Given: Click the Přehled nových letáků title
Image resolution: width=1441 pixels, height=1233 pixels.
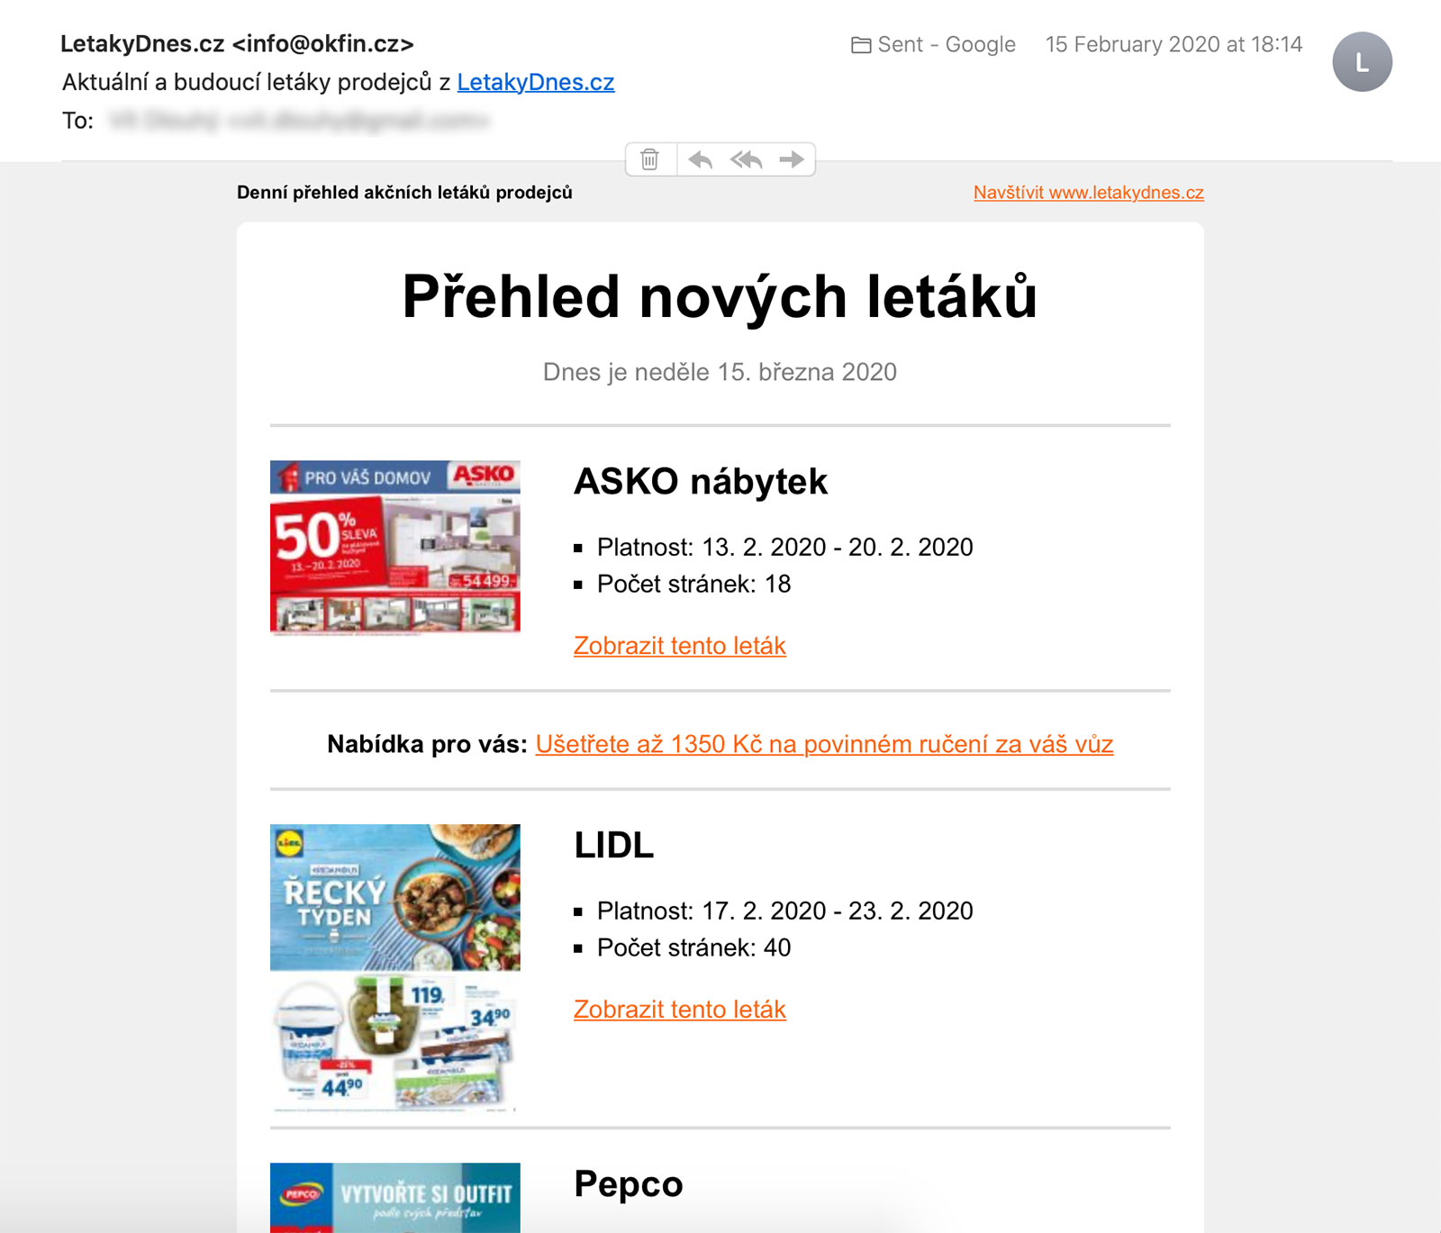Looking at the screenshot, I should click(x=720, y=297).
